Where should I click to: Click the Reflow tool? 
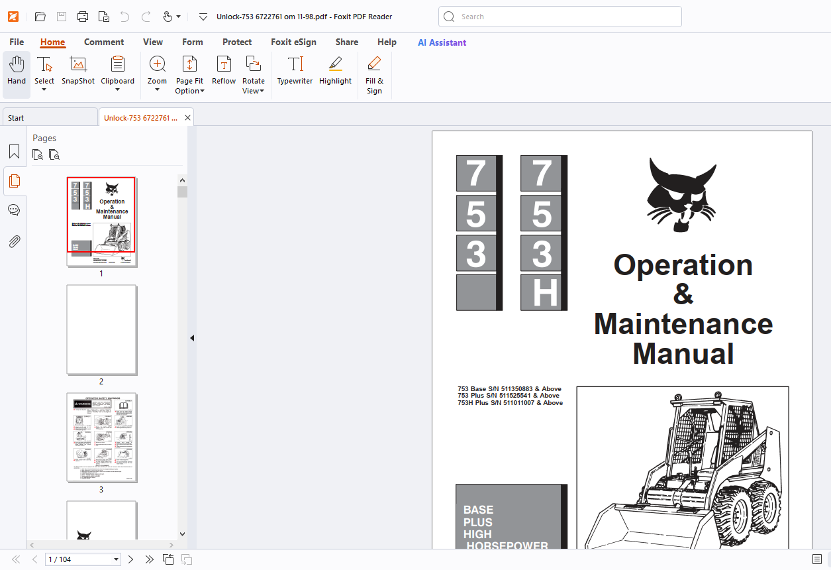[224, 71]
